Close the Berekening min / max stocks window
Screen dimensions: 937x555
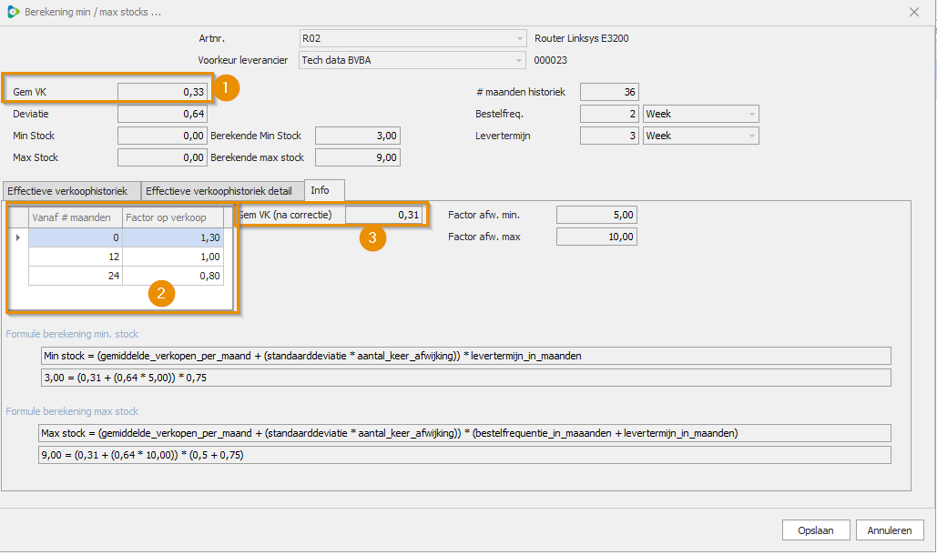(x=914, y=12)
